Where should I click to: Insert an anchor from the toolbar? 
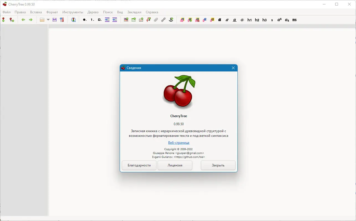(171, 20)
